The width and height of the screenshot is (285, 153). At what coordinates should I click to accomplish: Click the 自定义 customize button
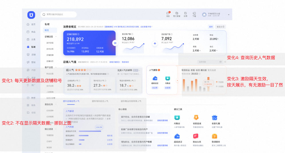click(221, 27)
